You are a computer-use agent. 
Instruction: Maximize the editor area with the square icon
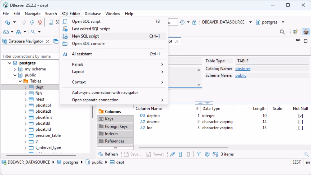coord(306,41)
